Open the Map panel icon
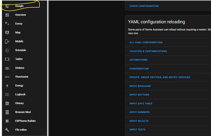The height and width of the screenshot is (136, 211). point(7,32)
